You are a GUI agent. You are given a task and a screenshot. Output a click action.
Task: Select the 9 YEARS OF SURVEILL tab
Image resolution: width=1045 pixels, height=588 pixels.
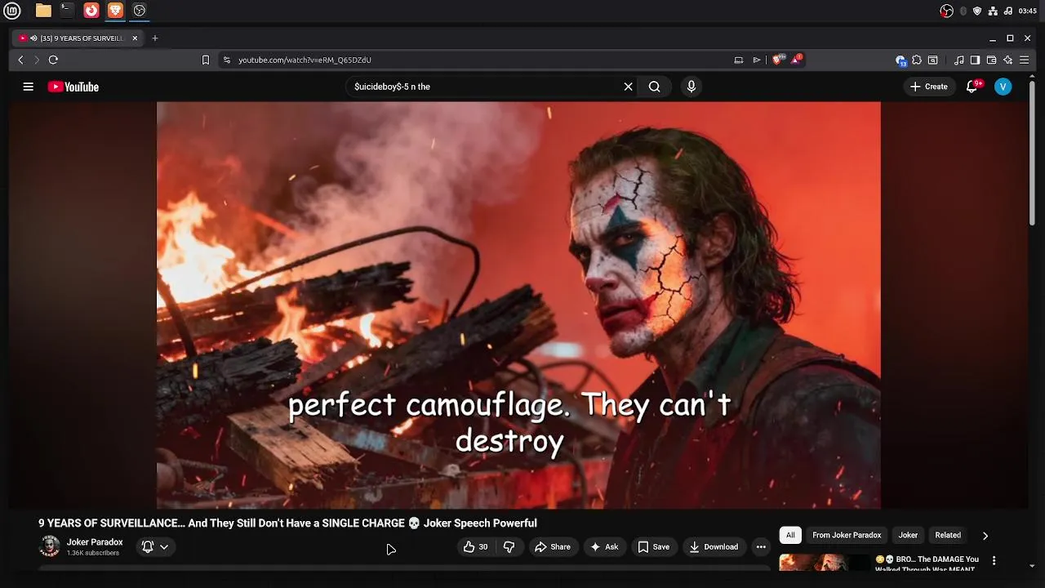(x=78, y=38)
